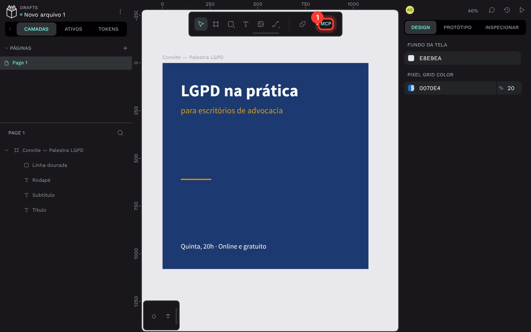Click the E8E9EA hex value field
The height and width of the screenshot is (332, 531).
point(468,58)
